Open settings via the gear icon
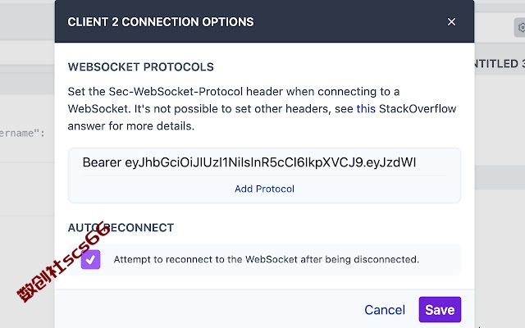525x328 pixels. point(521,27)
